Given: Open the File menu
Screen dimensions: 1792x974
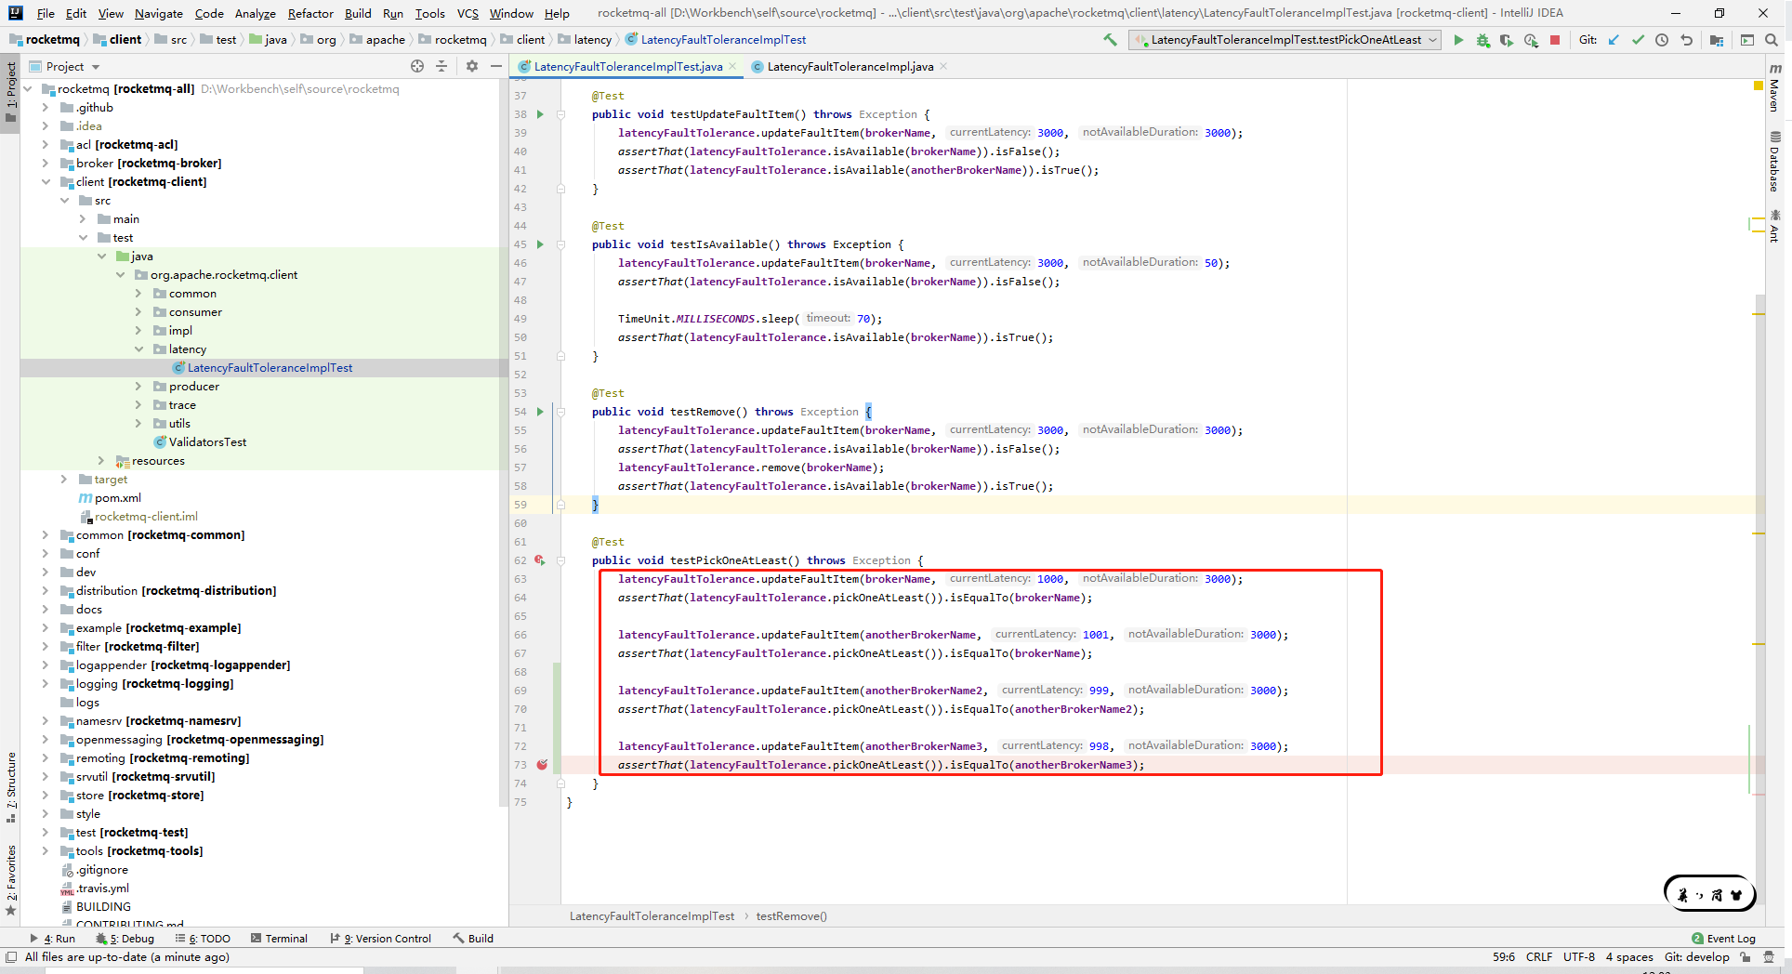Looking at the screenshot, I should pos(46,13).
